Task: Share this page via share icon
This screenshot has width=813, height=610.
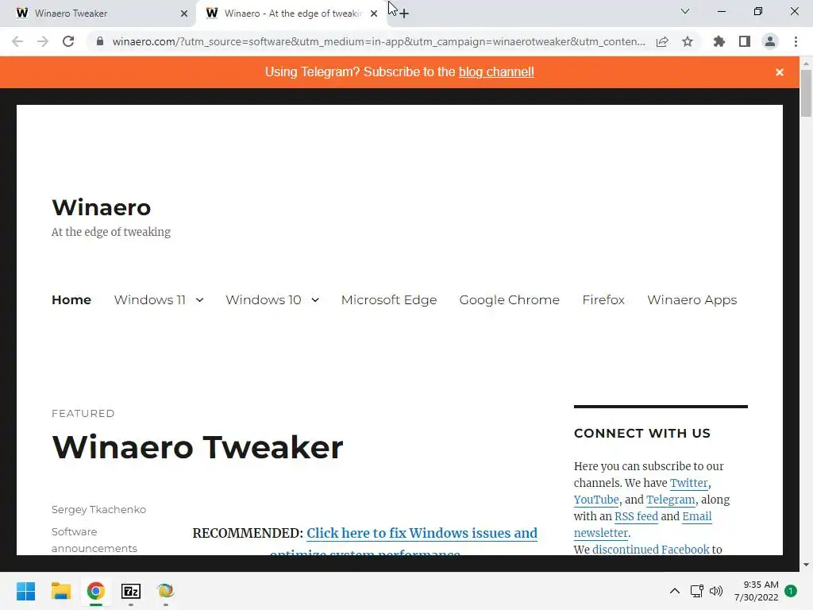Action: coord(662,41)
